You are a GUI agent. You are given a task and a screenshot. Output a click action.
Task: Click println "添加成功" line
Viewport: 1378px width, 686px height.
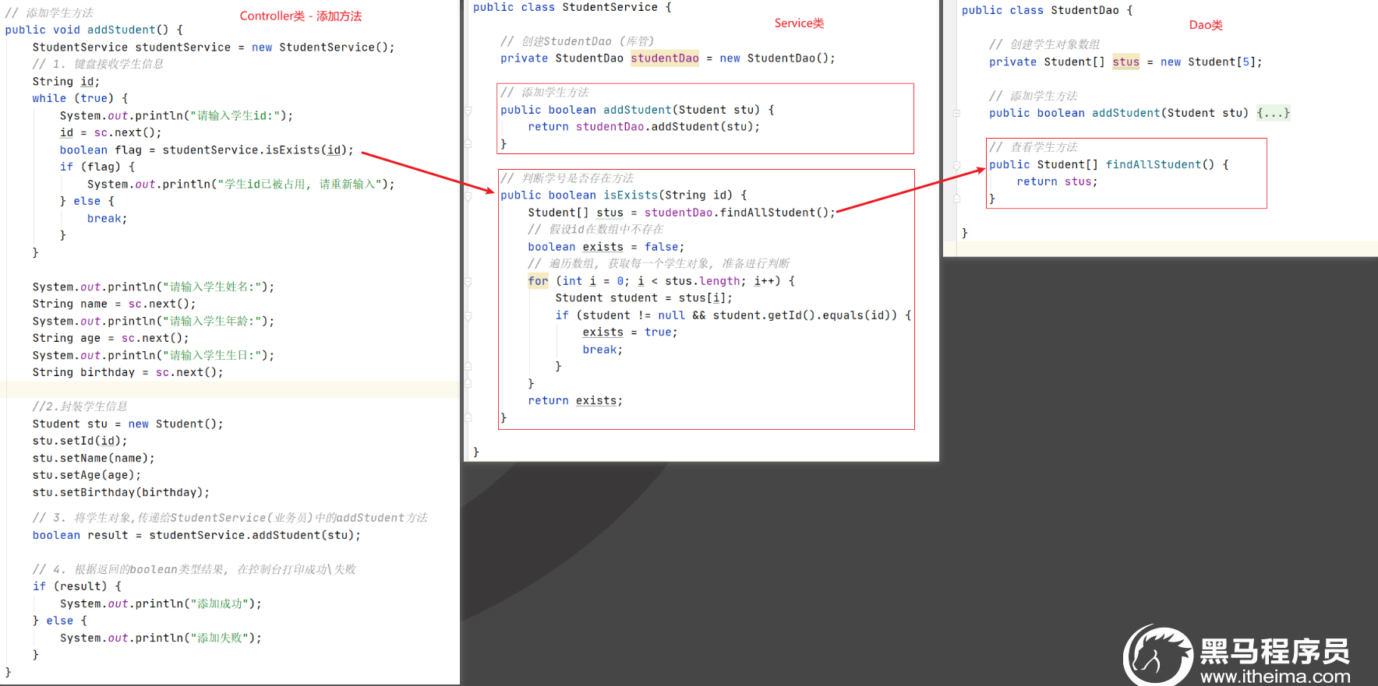[161, 604]
